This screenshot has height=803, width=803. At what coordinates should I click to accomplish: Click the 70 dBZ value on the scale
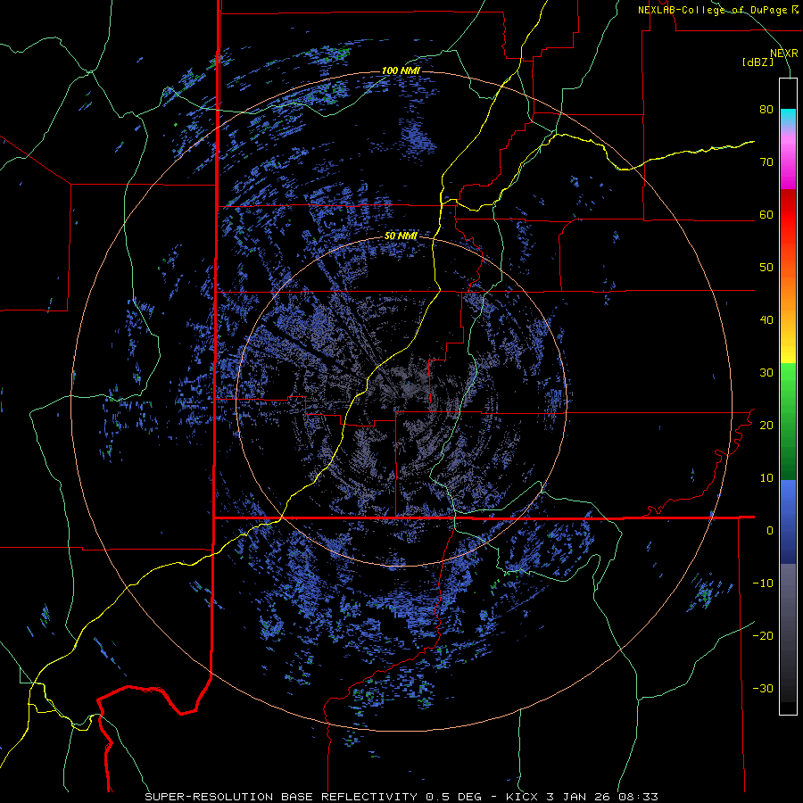pos(766,162)
